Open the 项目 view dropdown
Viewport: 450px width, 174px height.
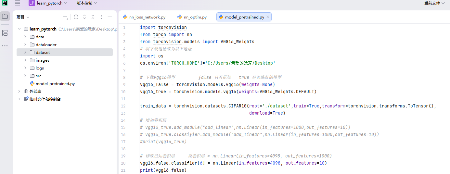[x=23, y=17]
